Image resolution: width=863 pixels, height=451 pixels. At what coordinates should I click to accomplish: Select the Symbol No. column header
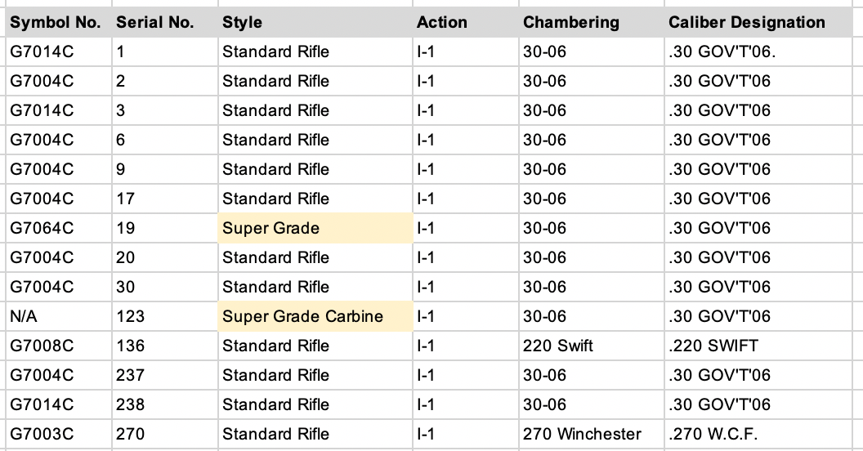click(58, 23)
